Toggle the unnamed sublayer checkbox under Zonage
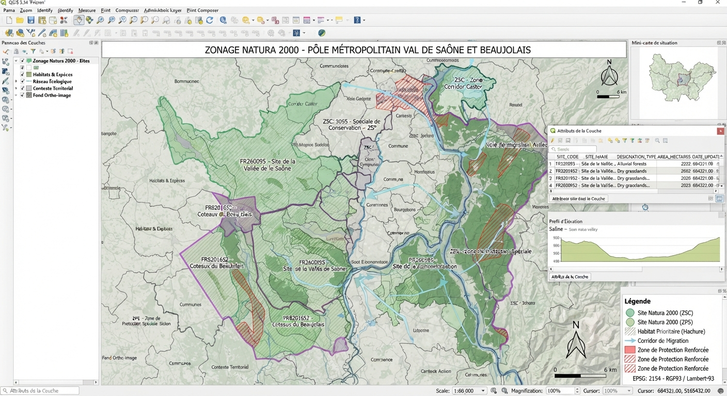Image resolution: width=727 pixels, height=396 pixels. click(x=23, y=68)
